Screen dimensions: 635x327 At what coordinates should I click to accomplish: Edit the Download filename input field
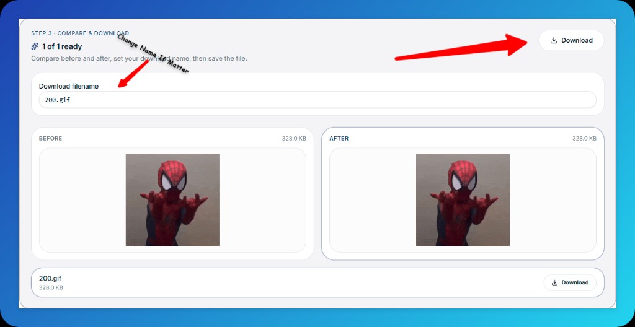(317, 100)
